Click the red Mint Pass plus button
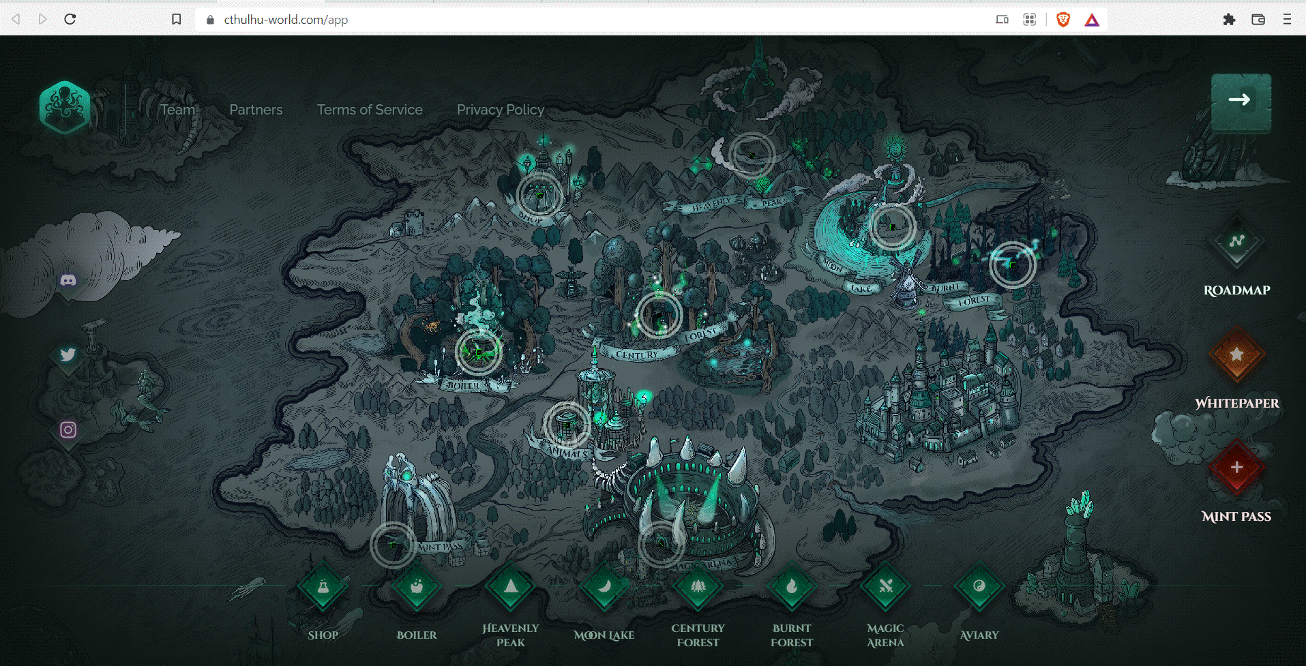 coord(1236,468)
